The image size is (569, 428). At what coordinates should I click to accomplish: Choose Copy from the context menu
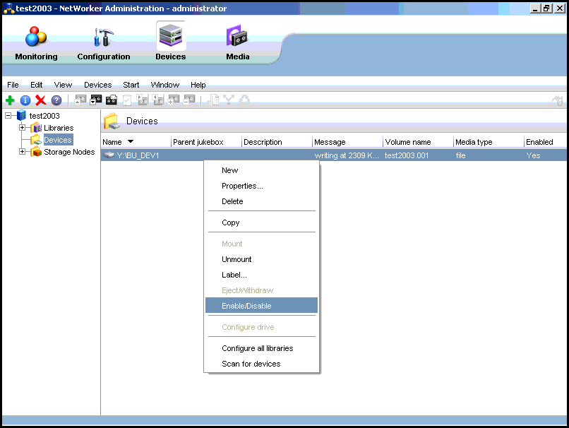coord(261,222)
